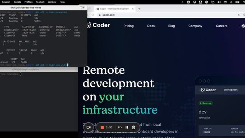Open the Pricing page

(x=129, y=26)
